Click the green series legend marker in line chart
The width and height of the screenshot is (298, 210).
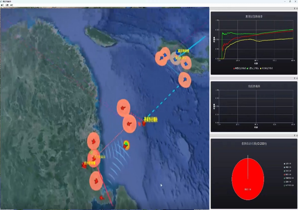248,68
